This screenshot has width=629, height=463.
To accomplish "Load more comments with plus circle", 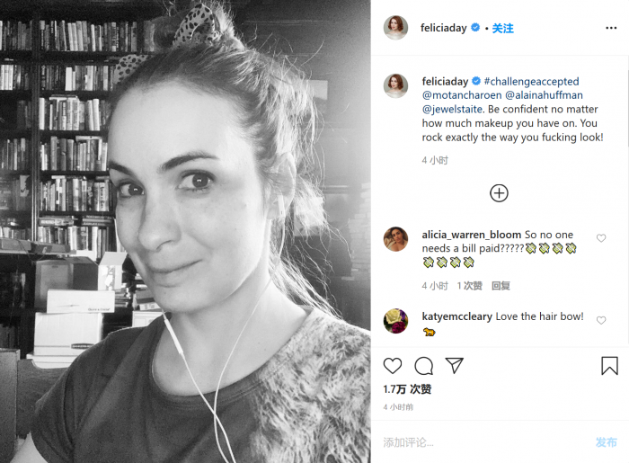I will pos(499,193).
